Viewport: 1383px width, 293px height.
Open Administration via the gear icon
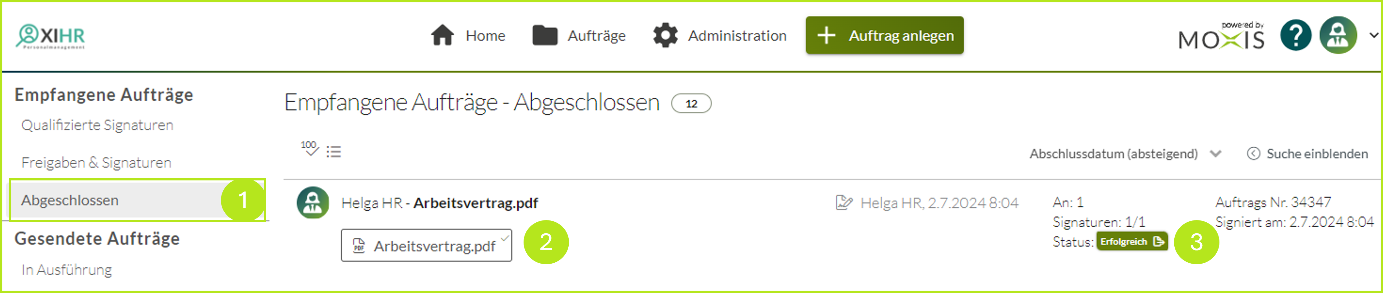pos(666,34)
